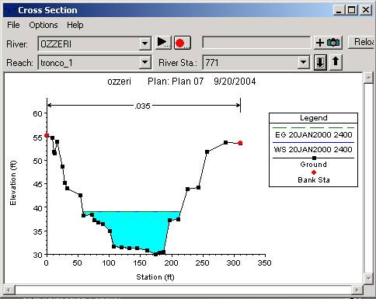The width and height of the screenshot is (376, 299).
Task: Open the River Sta. 771 dropdown
Action: (303, 63)
